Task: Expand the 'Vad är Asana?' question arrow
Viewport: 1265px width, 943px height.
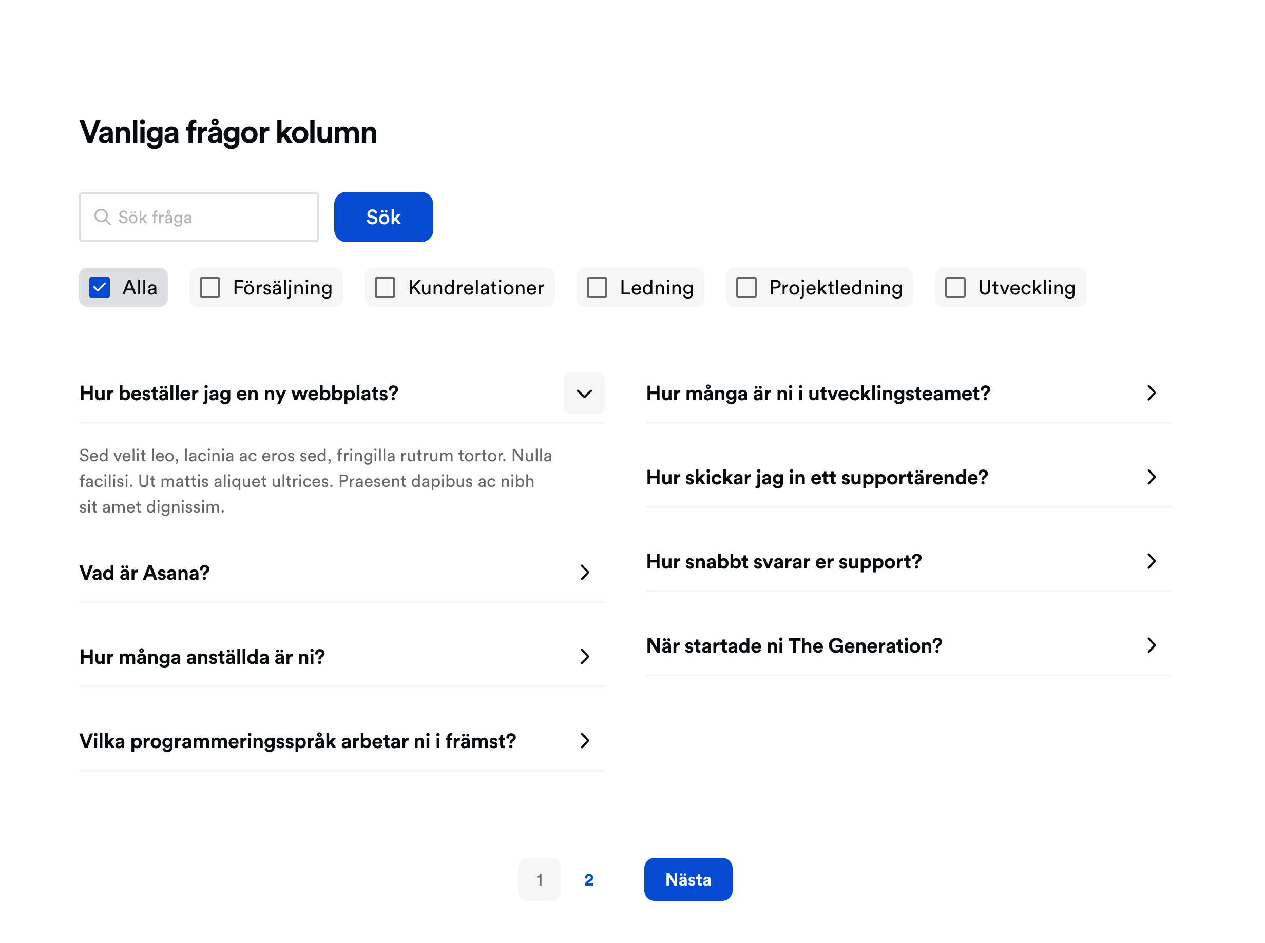Action: point(584,573)
